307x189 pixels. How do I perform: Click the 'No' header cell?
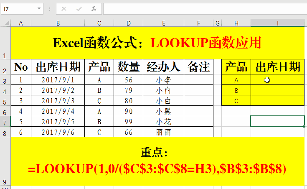[x=21, y=66]
